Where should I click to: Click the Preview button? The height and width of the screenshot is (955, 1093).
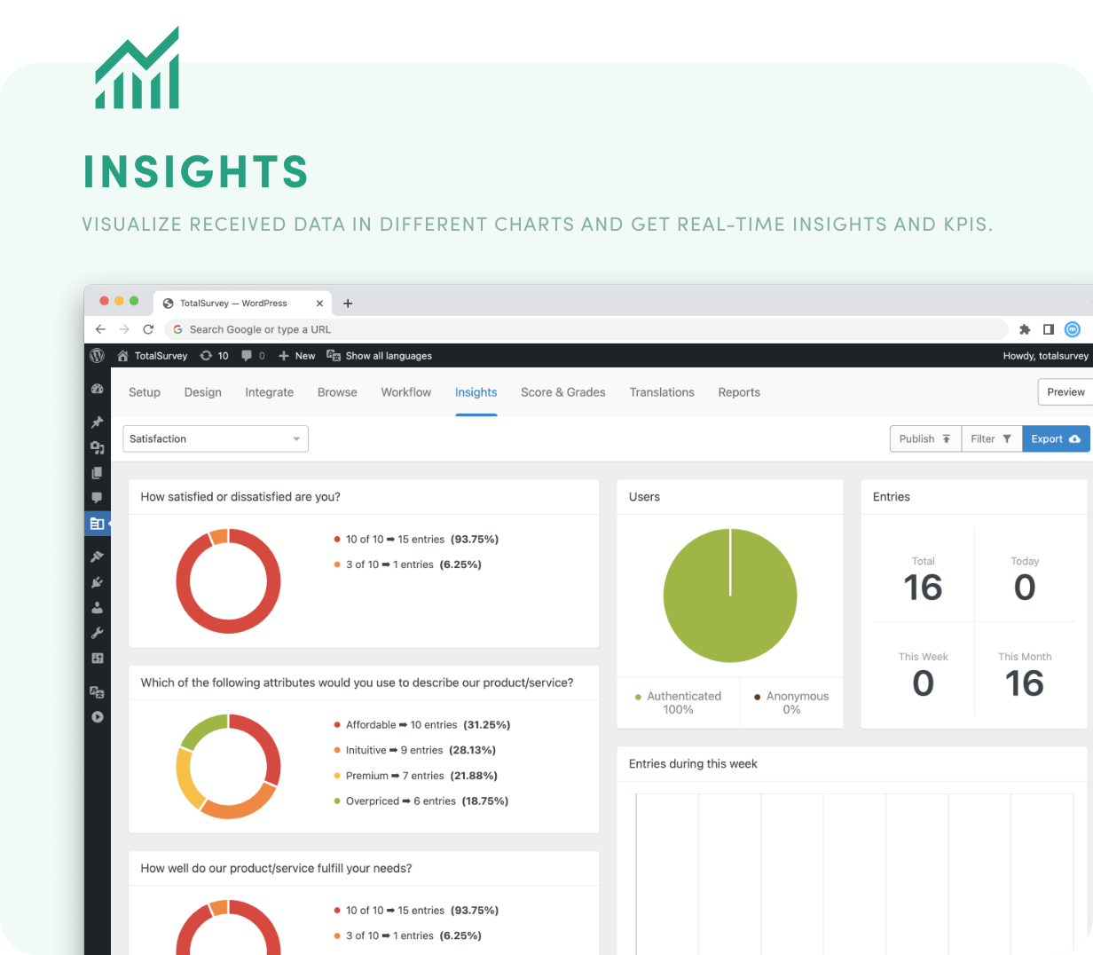pyautogui.click(x=1065, y=392)
